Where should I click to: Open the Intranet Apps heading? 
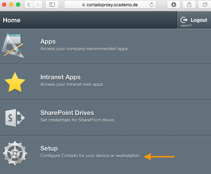tap(61, 77)
